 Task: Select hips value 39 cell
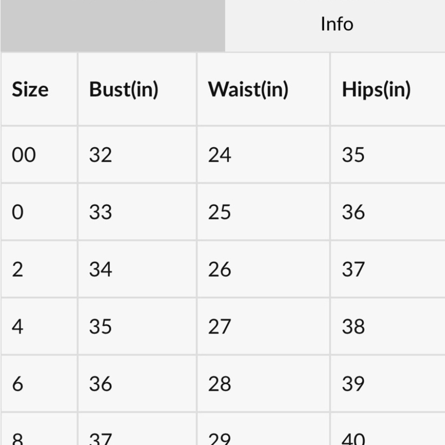[388, 384]
